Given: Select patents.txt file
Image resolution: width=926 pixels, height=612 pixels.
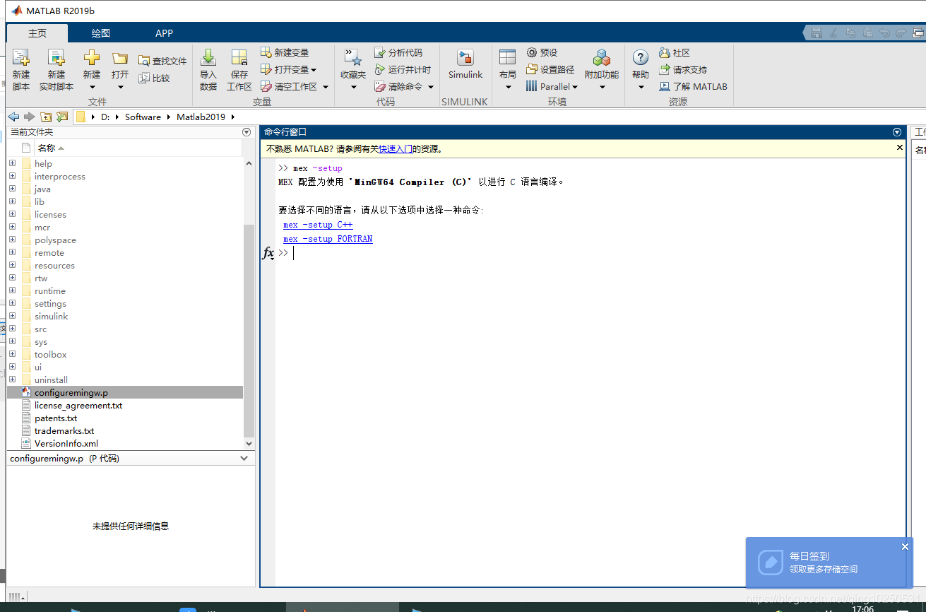Looking at the screenshot, I should 56,418.
